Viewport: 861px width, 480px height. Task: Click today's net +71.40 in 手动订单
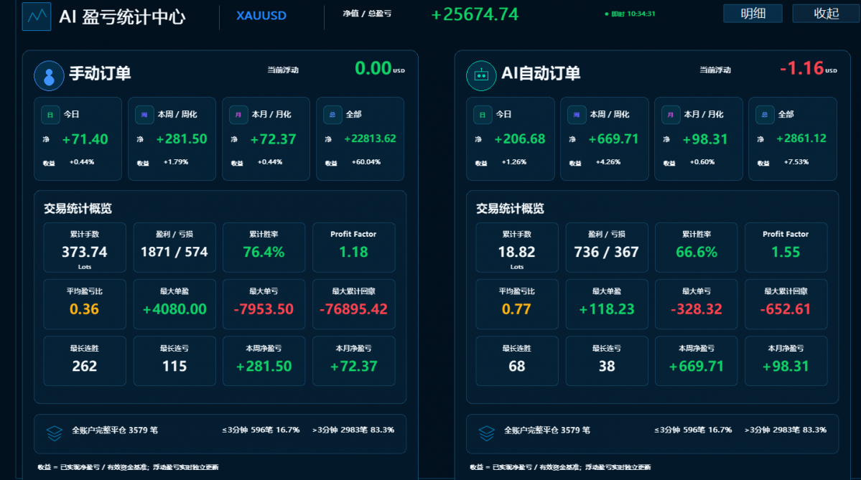85,139
